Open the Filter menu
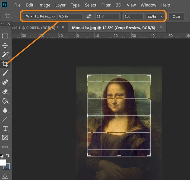Viewport: 190px width, 180px height. pyautogui.click(x=106, y=5)
